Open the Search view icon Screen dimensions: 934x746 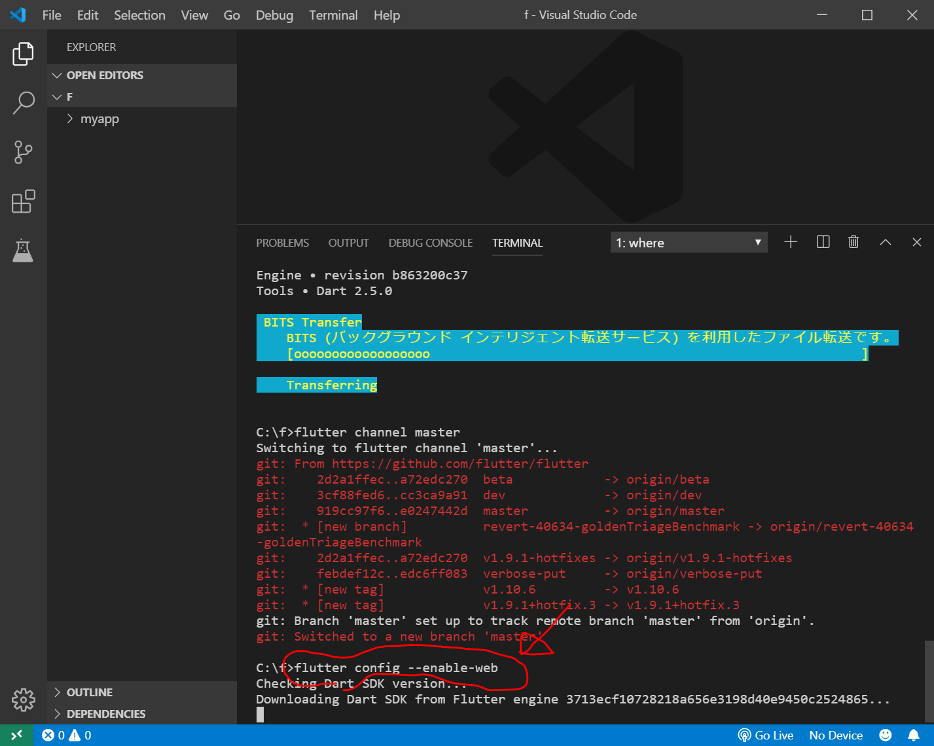tap(23, 103)
